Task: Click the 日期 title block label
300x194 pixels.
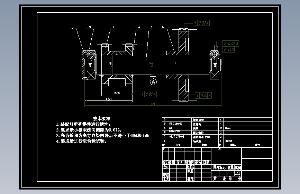Action: coord(206,162)
